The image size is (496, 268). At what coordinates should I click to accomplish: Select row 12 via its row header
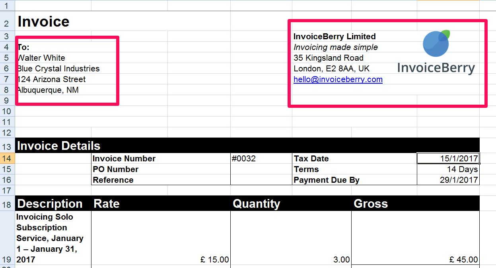click(x=7, y=133)
